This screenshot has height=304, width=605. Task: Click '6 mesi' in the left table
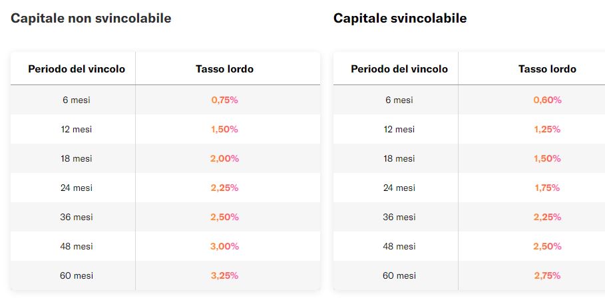point(77,100)
